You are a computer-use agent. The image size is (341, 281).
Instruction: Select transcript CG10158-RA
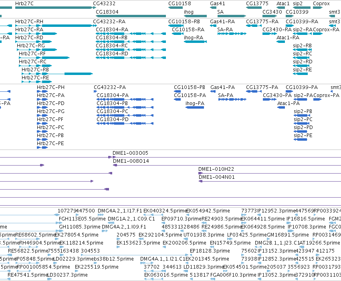pos(178,34)
